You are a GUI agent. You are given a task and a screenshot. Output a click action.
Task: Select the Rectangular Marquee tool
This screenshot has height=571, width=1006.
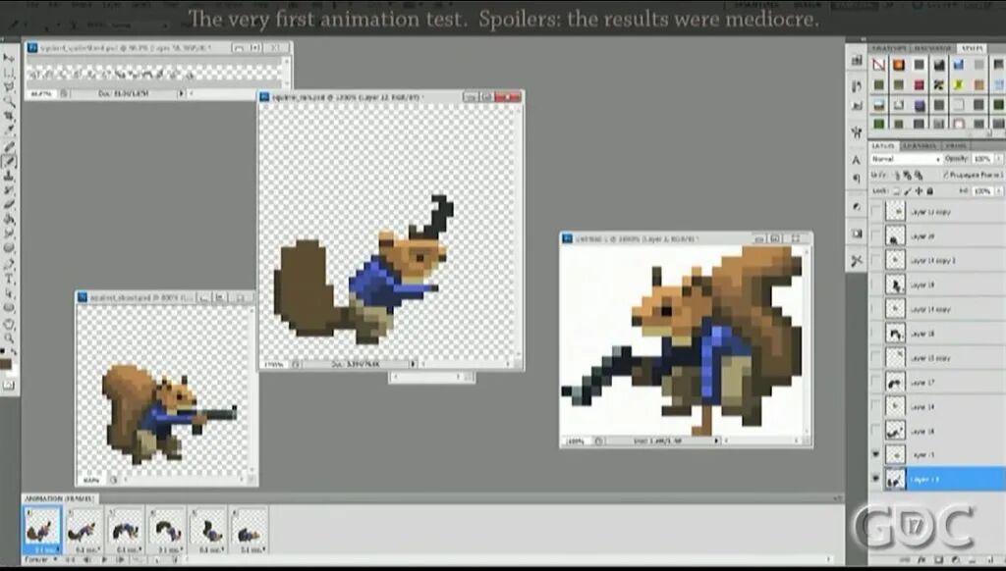click(9, 73)
